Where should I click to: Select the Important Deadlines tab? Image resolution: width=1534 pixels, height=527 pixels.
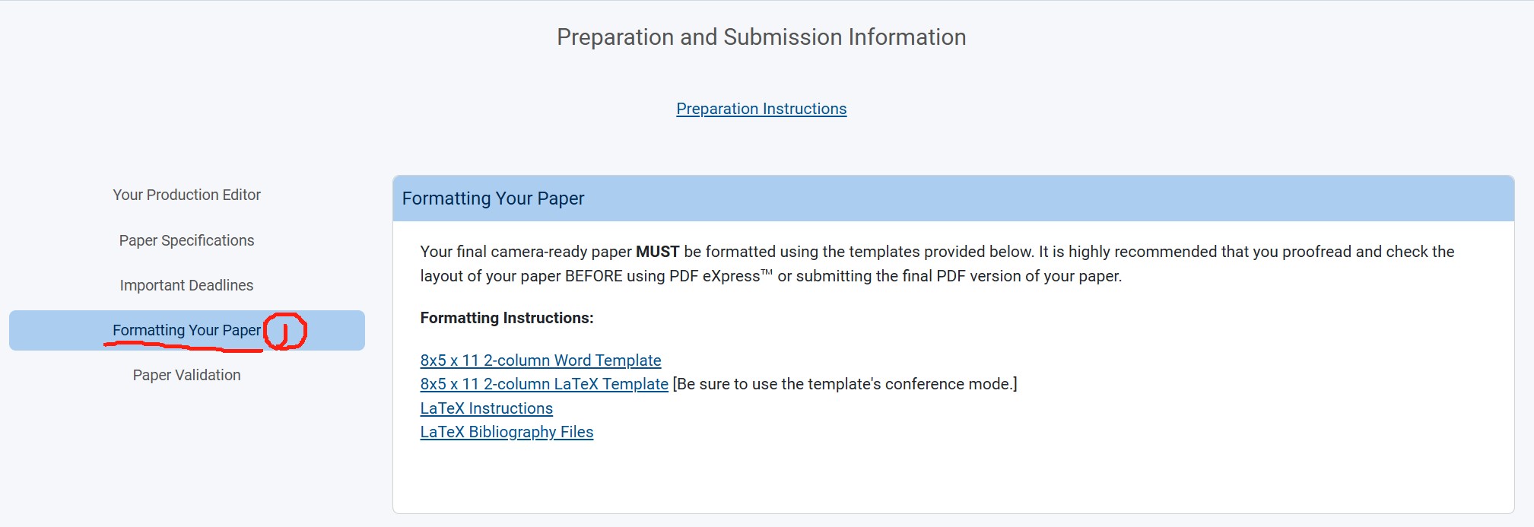click(x=186, y=285)
